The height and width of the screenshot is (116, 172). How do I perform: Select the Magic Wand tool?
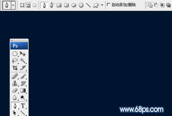tap(23, 60)
